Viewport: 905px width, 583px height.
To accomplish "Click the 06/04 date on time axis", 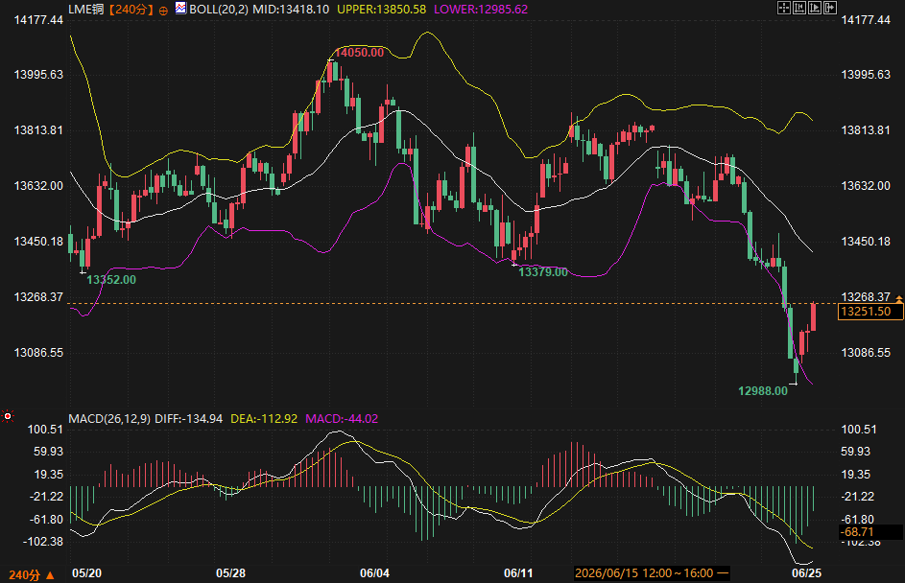I will point(374,573).
